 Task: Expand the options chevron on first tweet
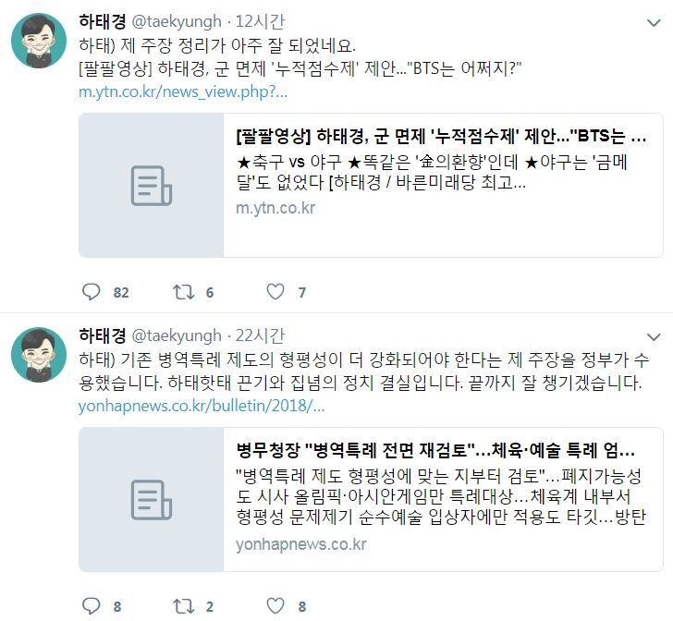[654, 23]
